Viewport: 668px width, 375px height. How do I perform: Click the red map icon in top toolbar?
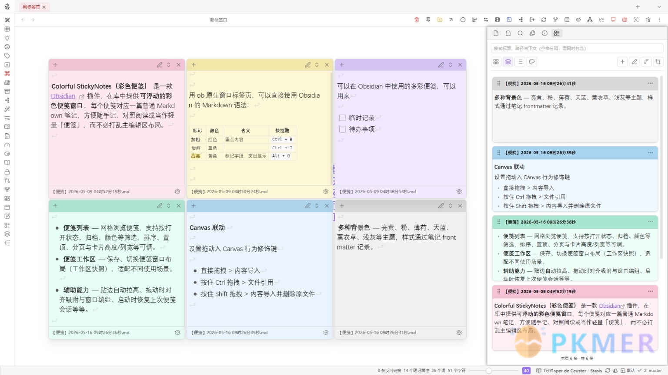tap(625, 20)
